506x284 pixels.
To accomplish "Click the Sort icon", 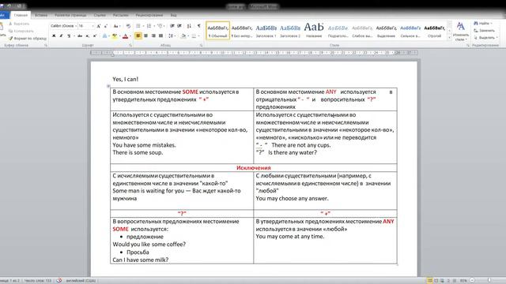I will coord(189,26).
